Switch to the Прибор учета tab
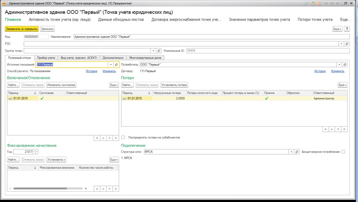Screen dimensions: 358x202 point(46,58)
